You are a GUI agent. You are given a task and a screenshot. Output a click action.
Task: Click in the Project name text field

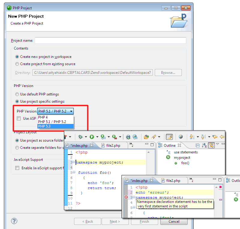110,41
